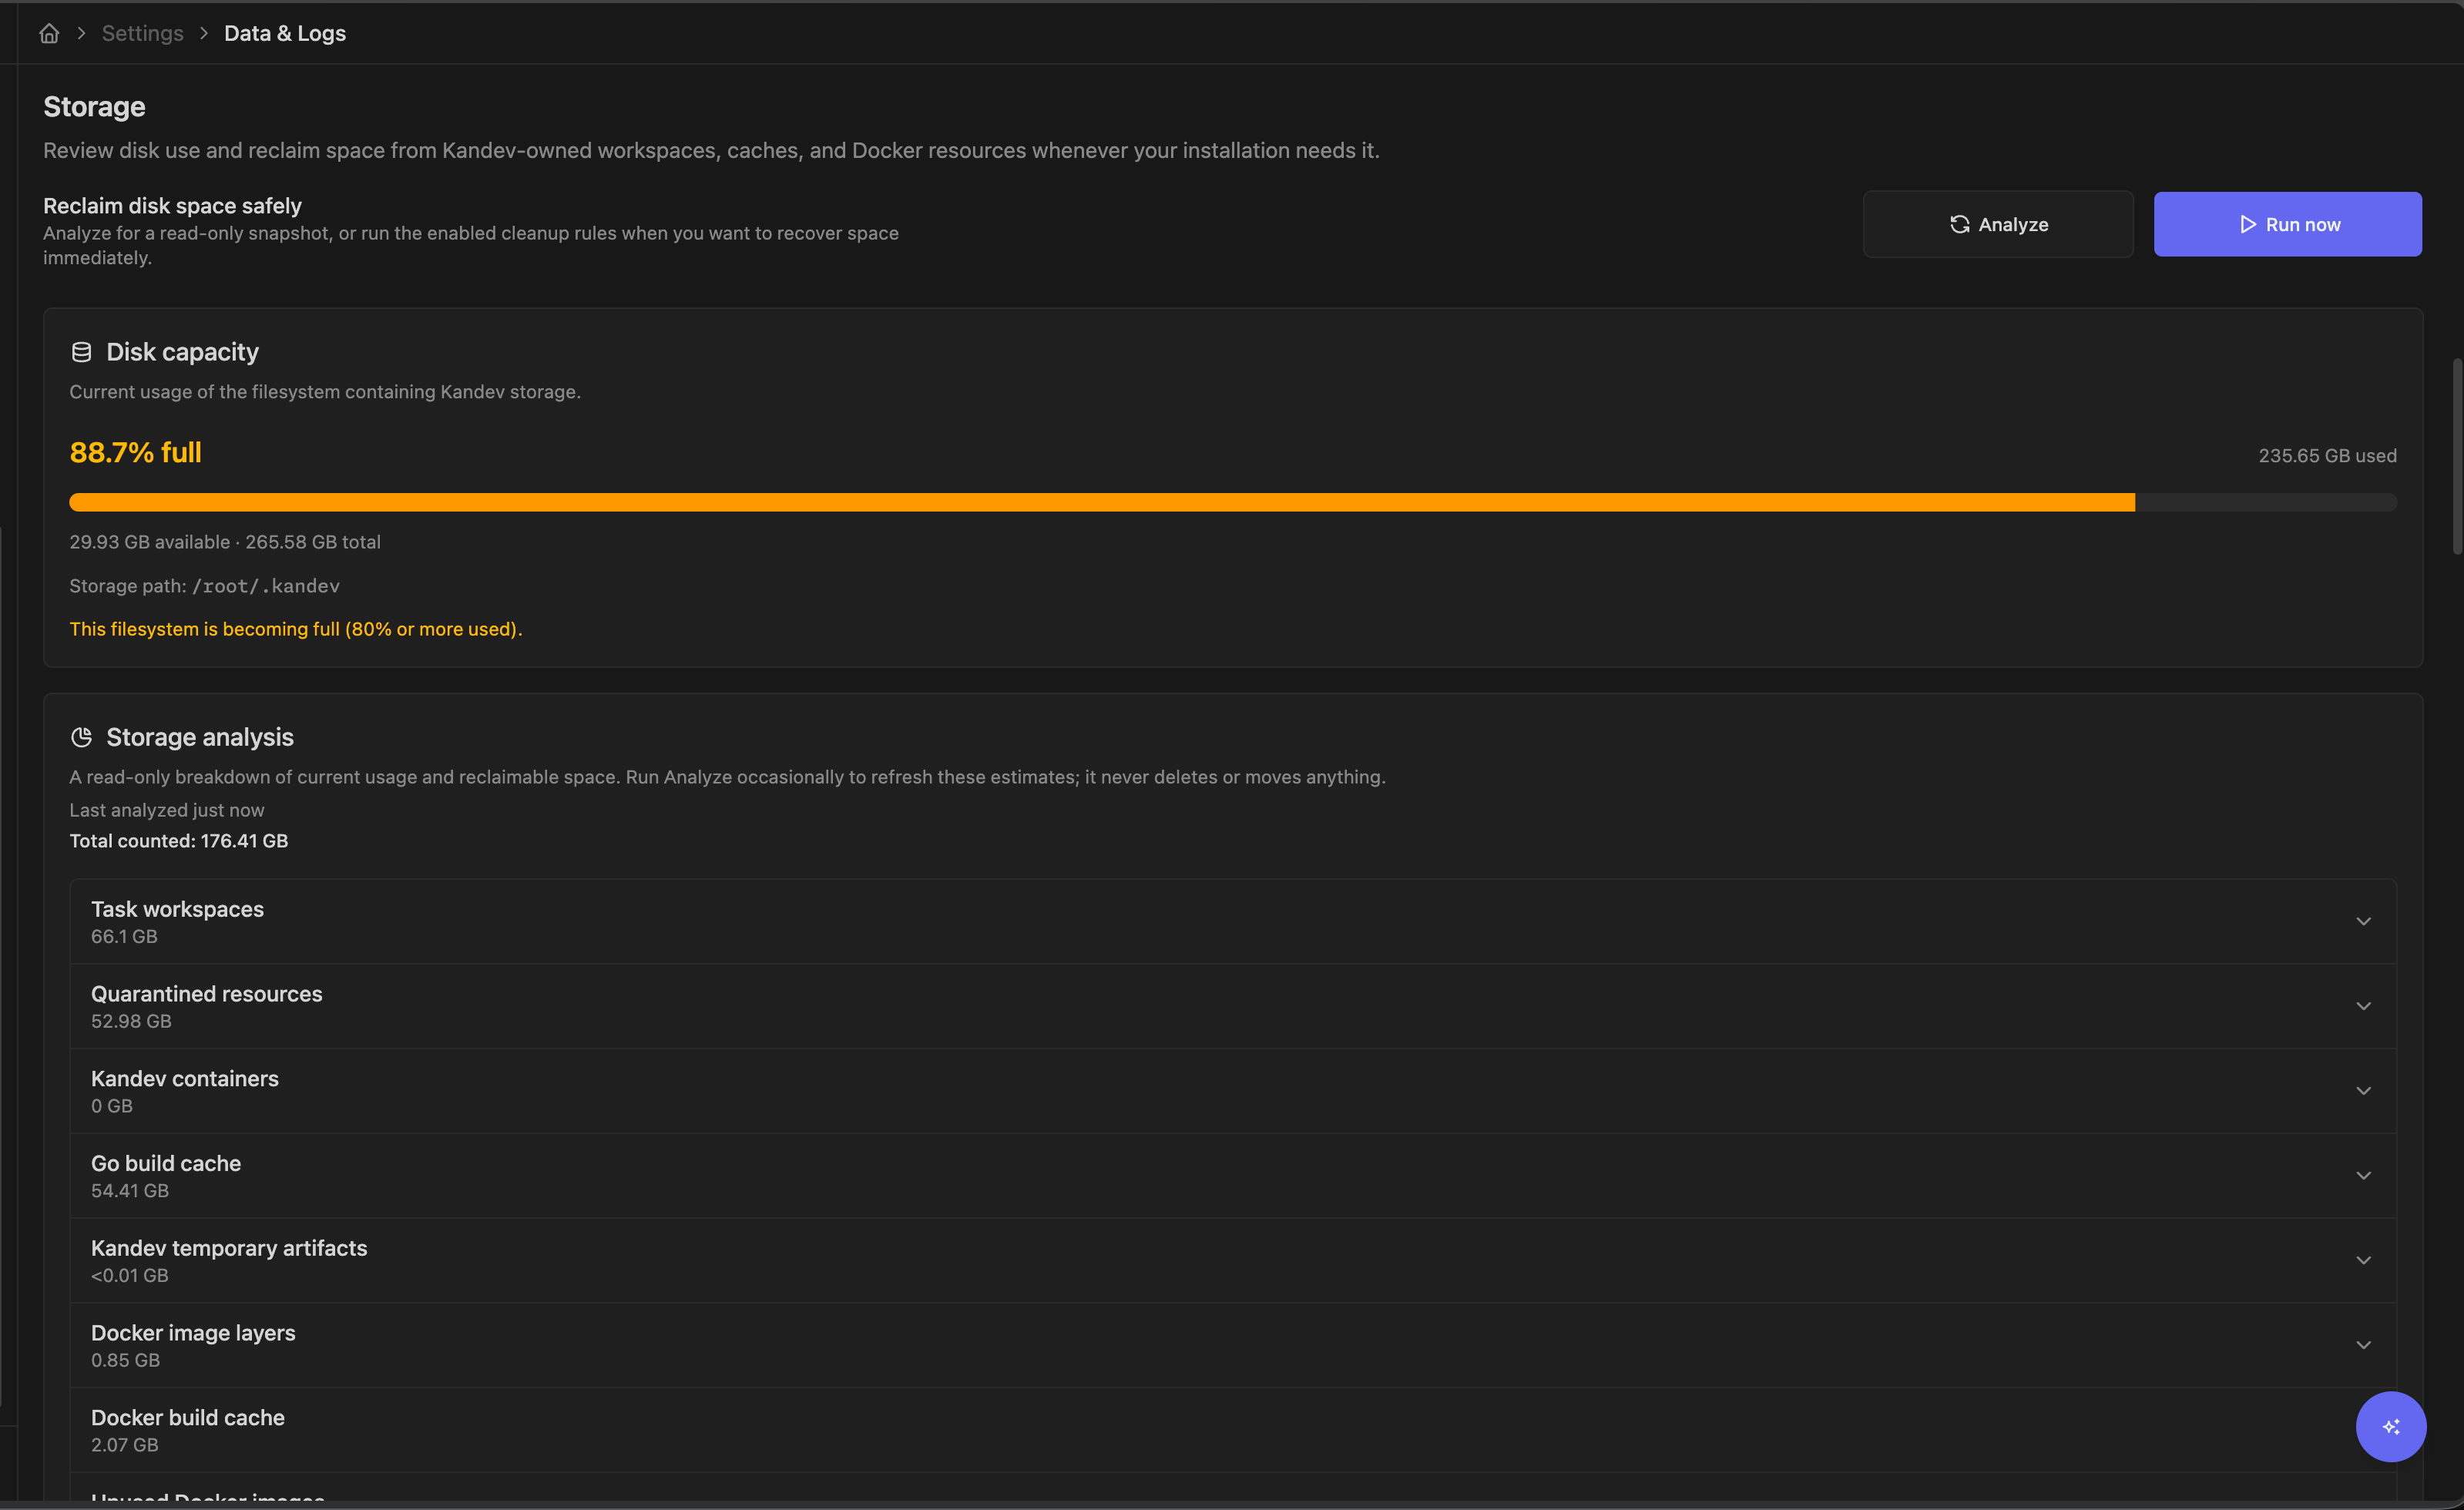
Task: Start cleanup with Run now
Action: pyautogui.click(x=2287, y=224)
